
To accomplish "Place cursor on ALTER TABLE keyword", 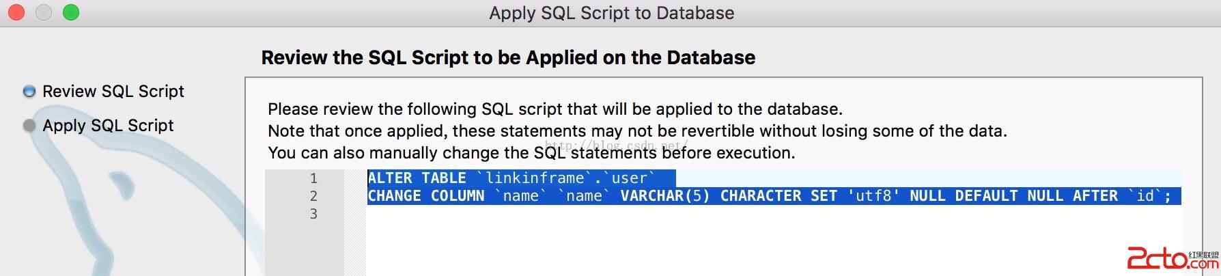I will pyautogui.click(x=417, y=178).
